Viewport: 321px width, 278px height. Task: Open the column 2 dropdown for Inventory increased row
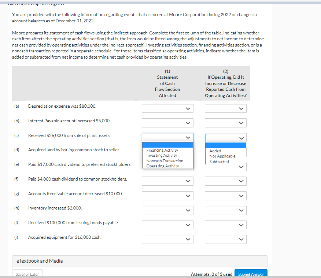(225, 210)
